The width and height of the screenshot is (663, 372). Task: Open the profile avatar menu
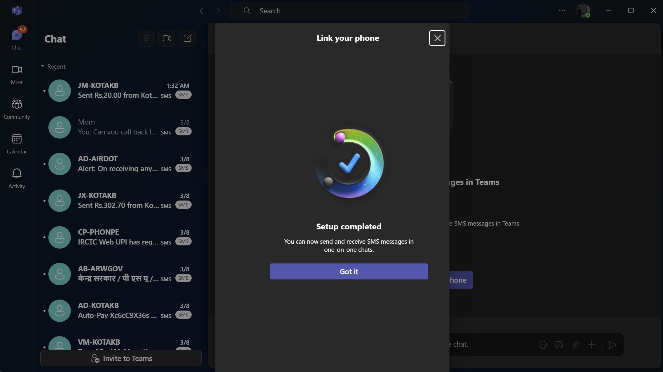point(583,11)
